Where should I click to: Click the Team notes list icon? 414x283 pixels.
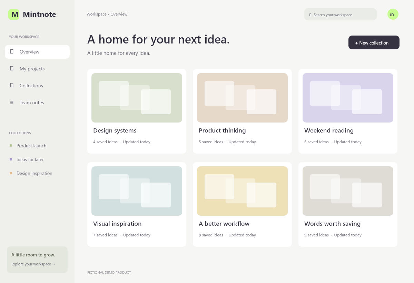(12, 103)
